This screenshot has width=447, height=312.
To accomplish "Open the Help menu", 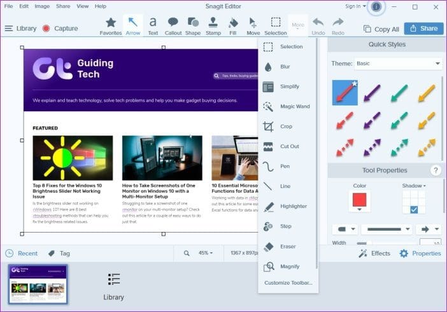I will click(101, 6).
